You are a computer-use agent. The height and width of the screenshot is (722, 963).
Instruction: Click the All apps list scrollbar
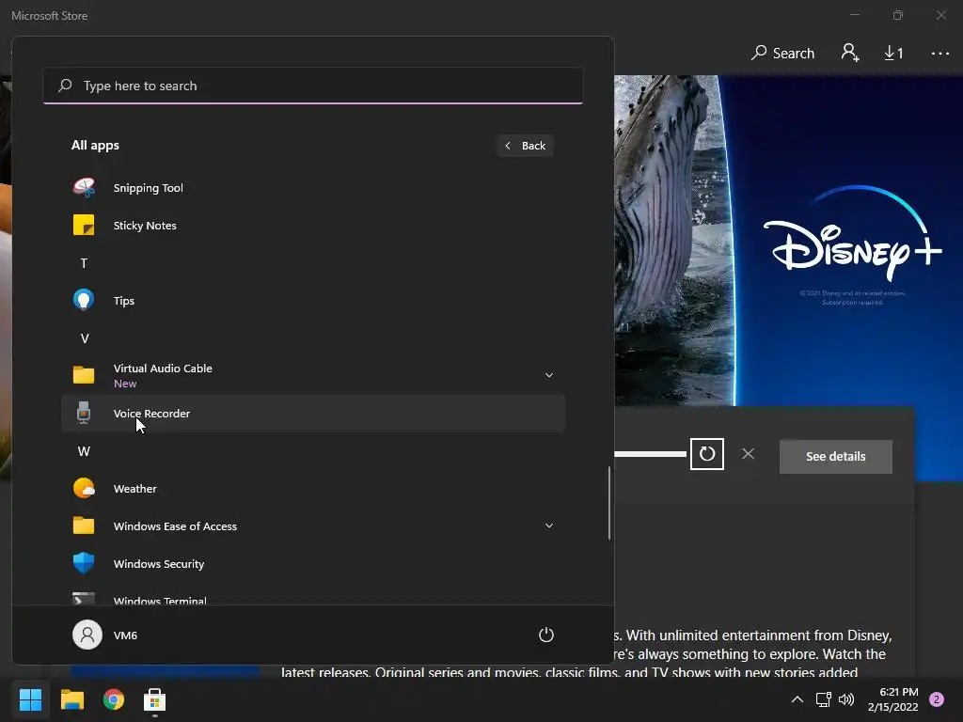click(608, 502)
